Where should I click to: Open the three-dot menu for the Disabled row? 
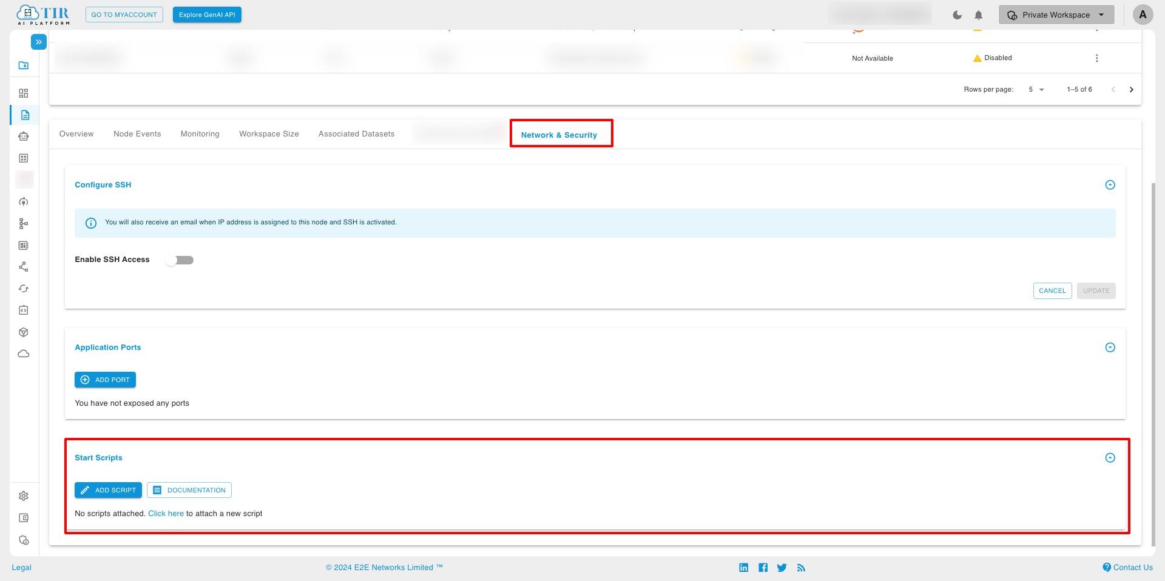click(1096, 58)
